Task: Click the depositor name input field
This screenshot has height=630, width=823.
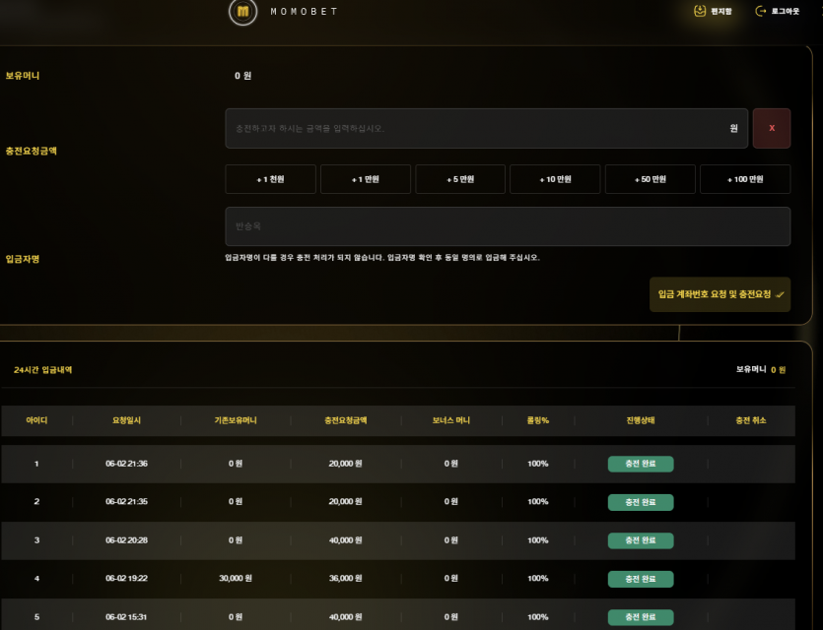Action: (x=508, y=226)
